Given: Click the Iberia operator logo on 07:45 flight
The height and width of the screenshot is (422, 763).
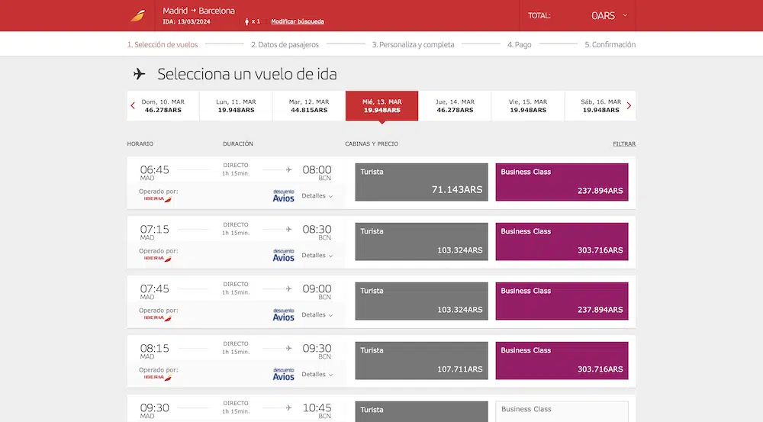Looking at the screenshot, I should pos(158,318).
